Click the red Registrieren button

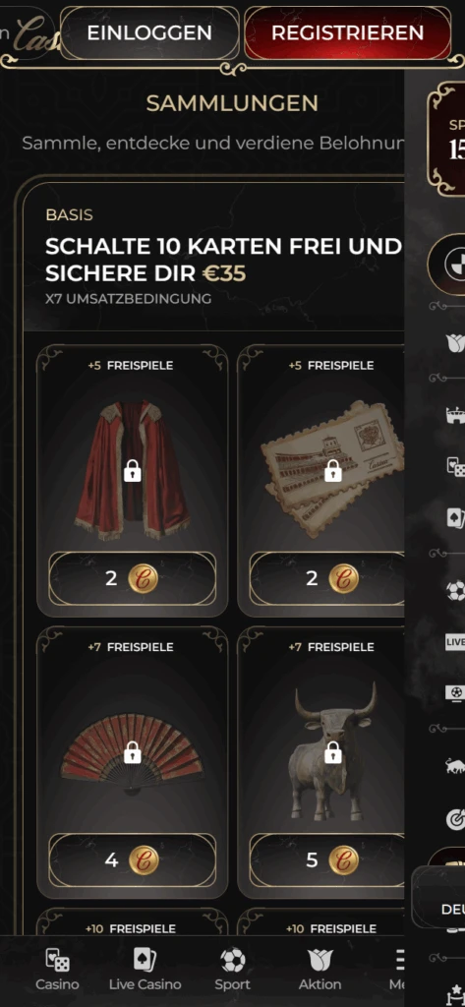point(347,32)
